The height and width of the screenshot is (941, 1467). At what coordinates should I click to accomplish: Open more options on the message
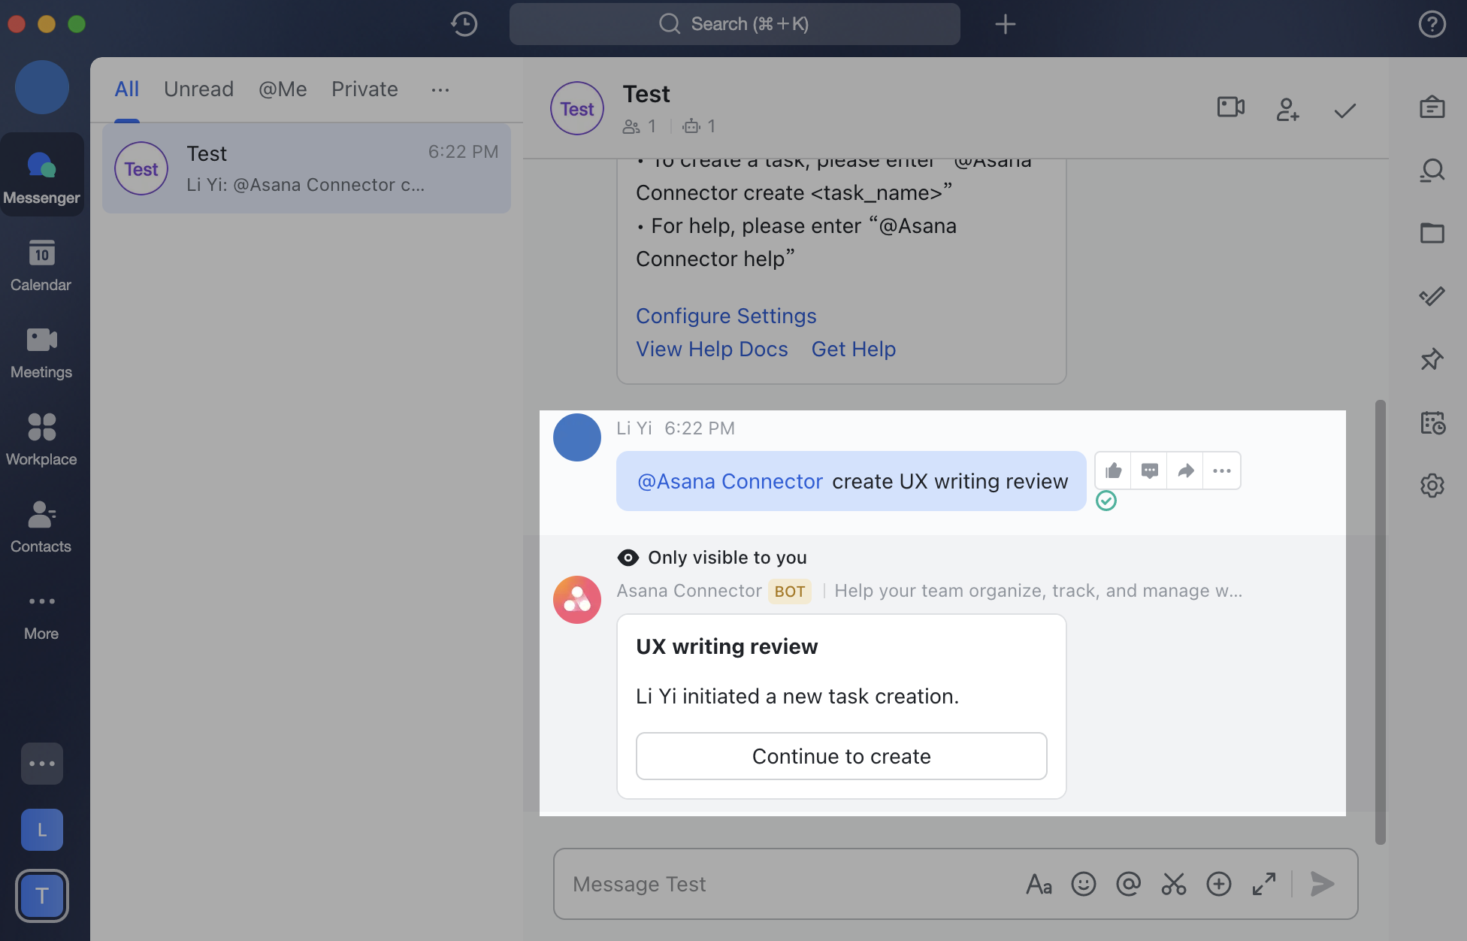click(x=1221, y=471)
